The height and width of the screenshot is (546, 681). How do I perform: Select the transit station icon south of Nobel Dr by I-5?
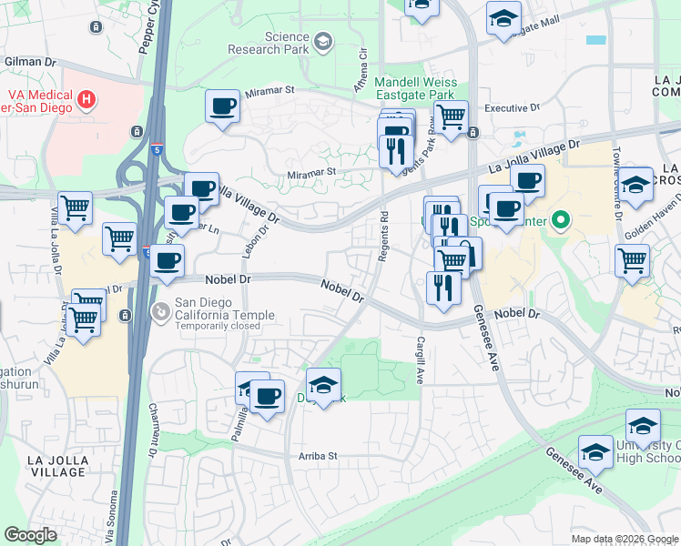[125, 315]
